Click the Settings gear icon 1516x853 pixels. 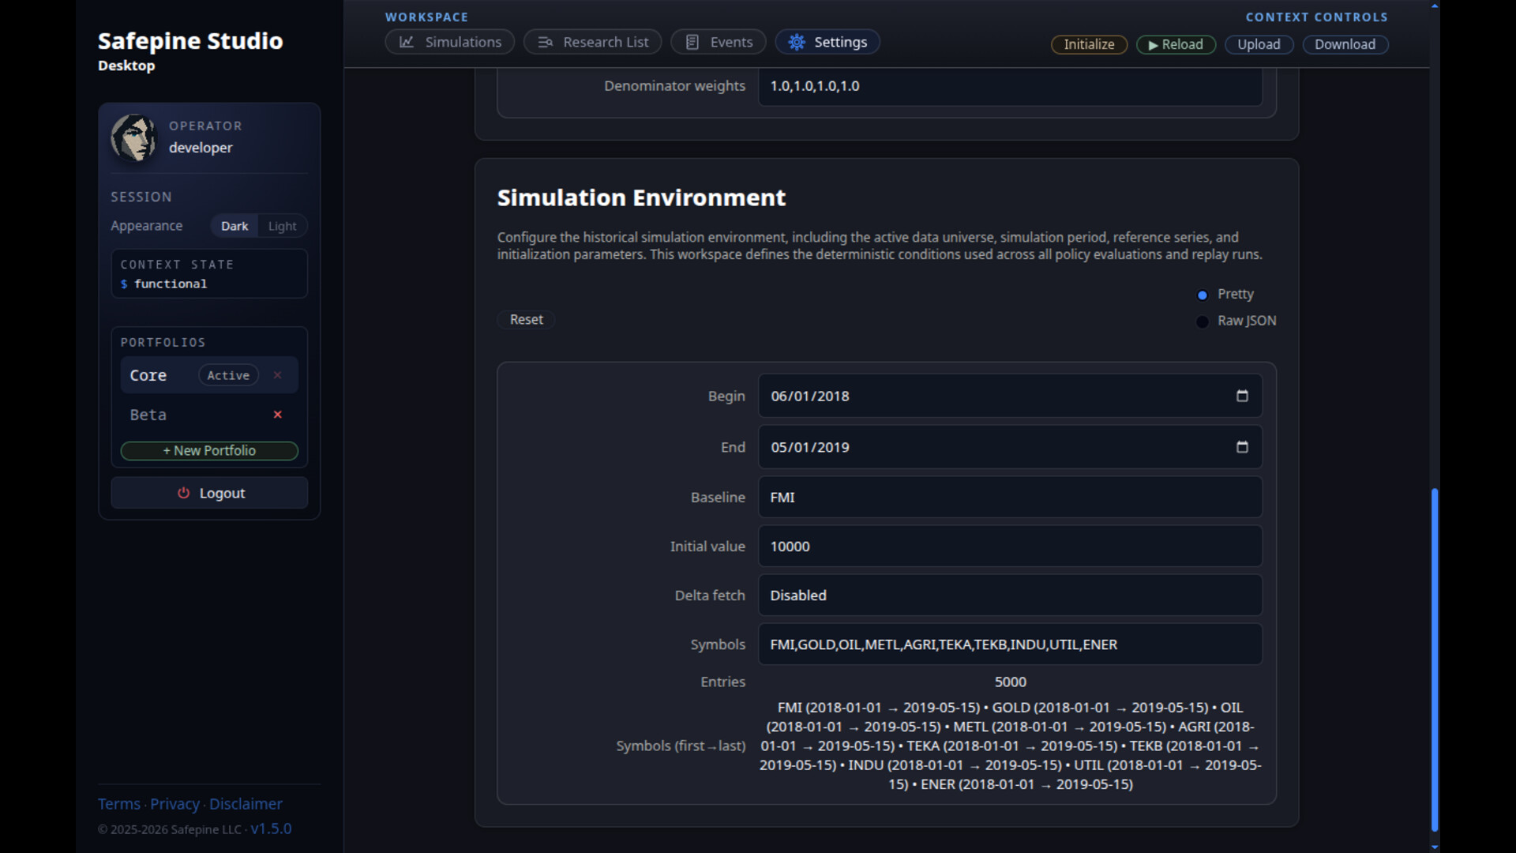[x=797, y=42]
